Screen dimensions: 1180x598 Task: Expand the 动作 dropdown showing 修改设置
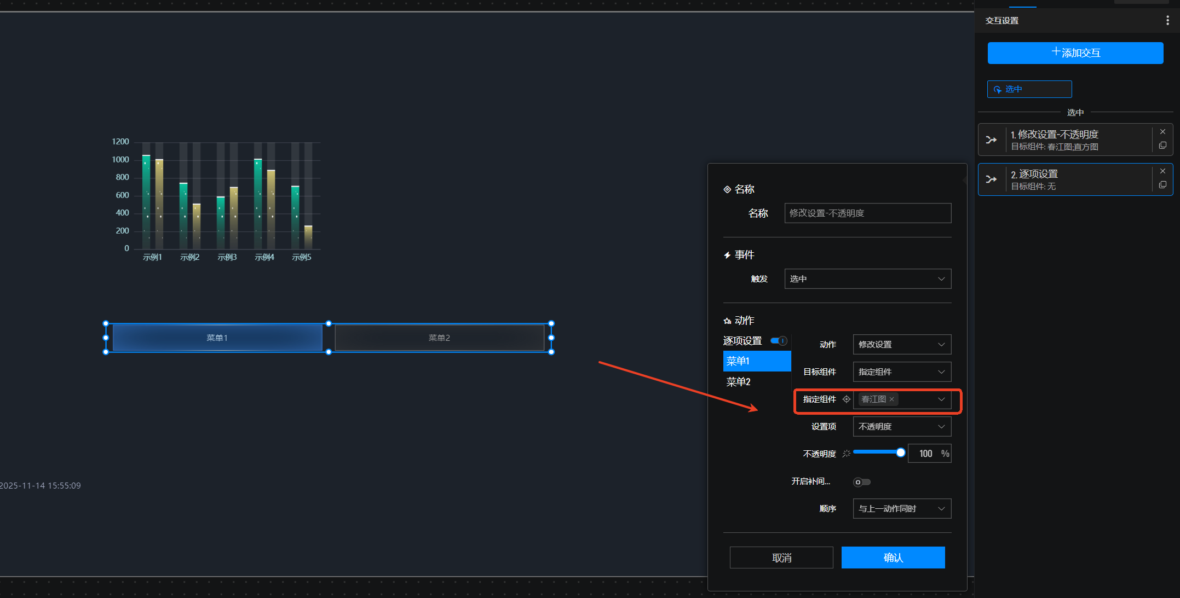901,345
